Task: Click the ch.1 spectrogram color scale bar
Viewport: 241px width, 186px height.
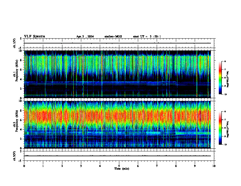Action: point(220,78)
